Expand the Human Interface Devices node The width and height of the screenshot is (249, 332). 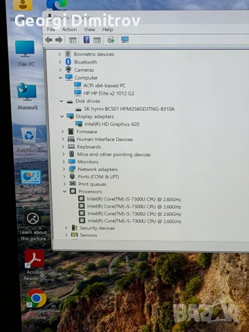[63, 139]
